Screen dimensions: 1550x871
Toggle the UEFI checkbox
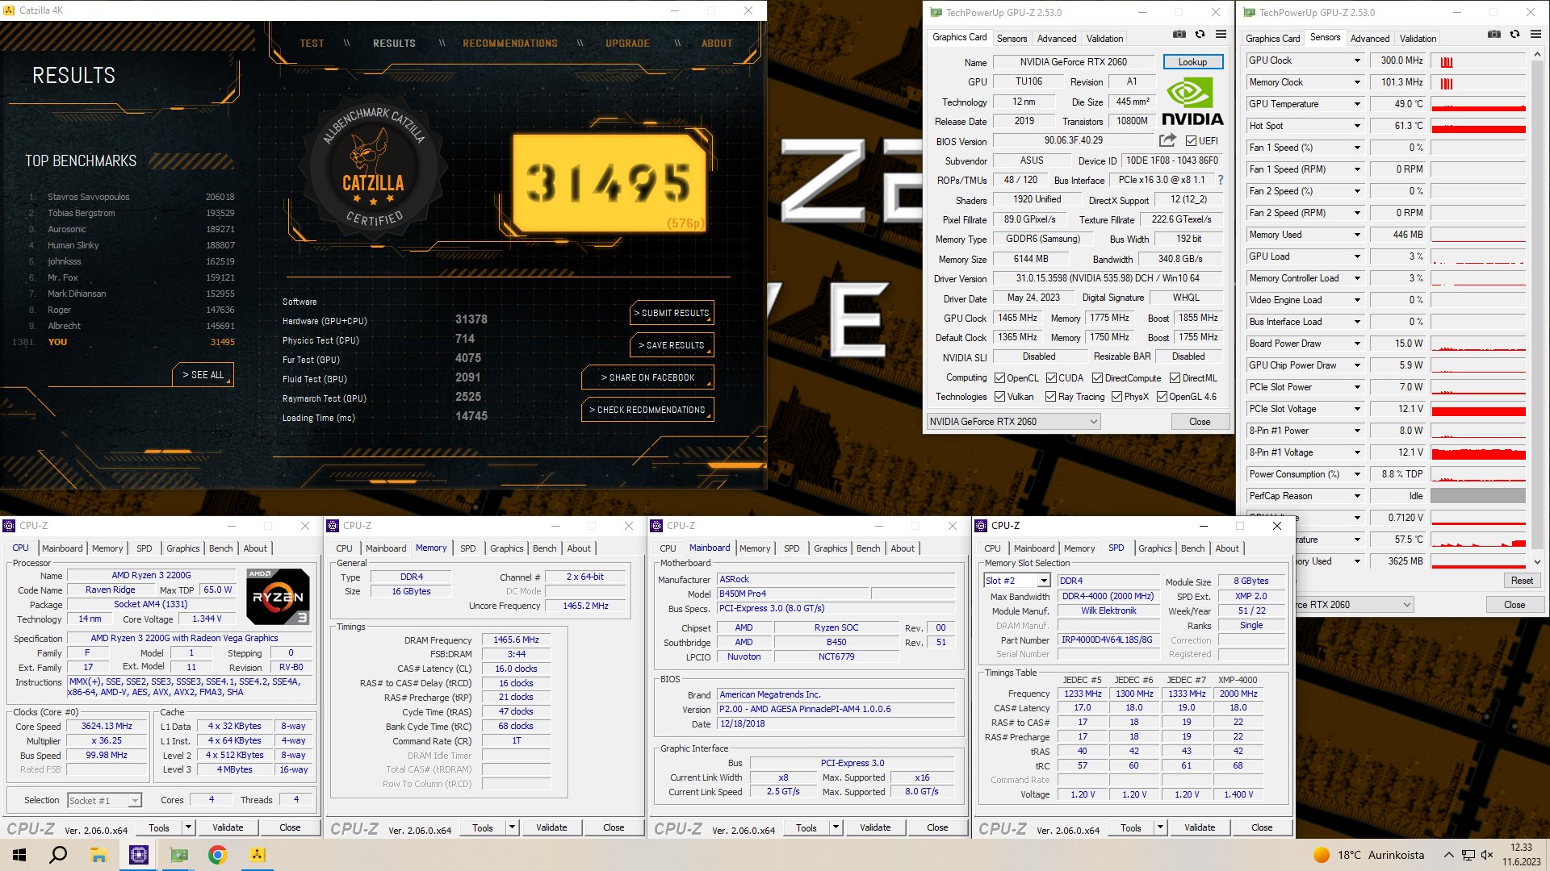(x=1192, y=141)
